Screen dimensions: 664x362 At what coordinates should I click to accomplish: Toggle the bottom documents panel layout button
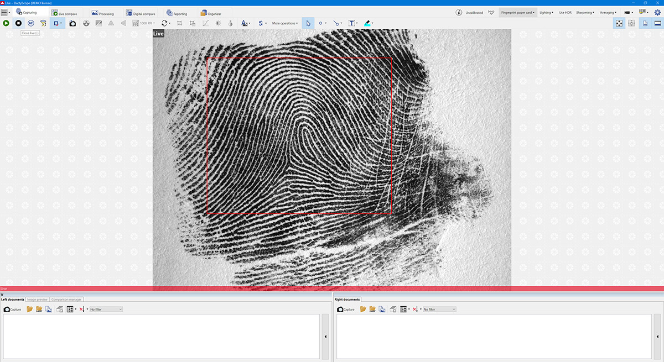coord(657,23)
